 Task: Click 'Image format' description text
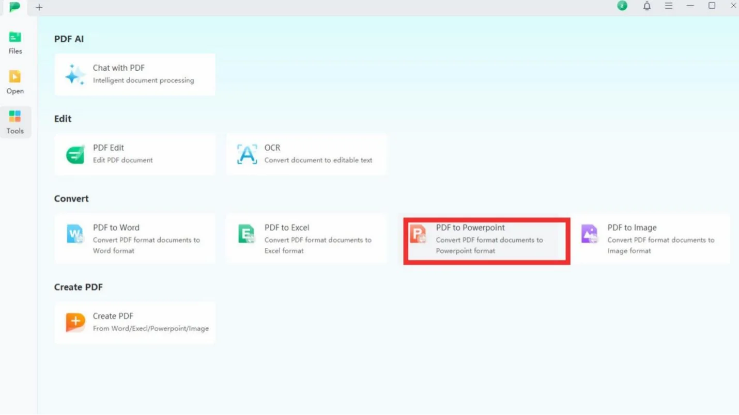coord(629,251)
